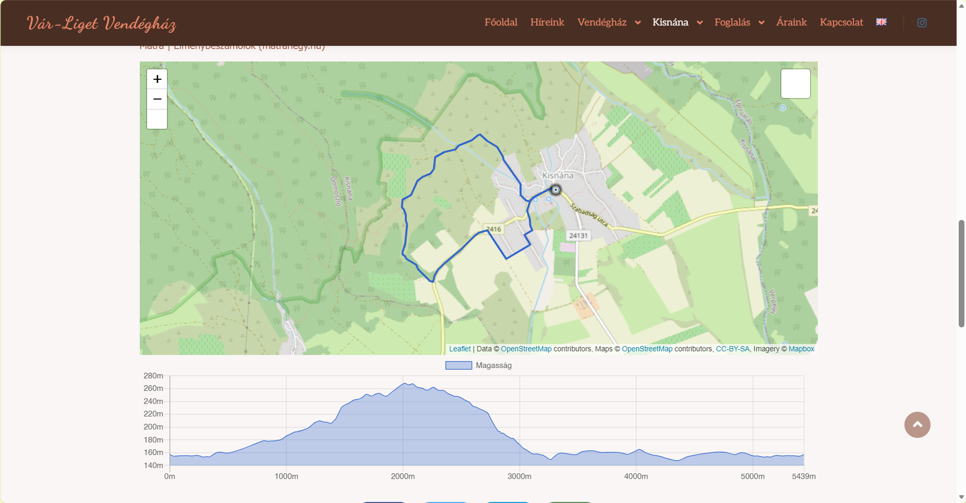Screen dimensions: 966x503
Task: Open the Áraink page
Action: (791, 22)
